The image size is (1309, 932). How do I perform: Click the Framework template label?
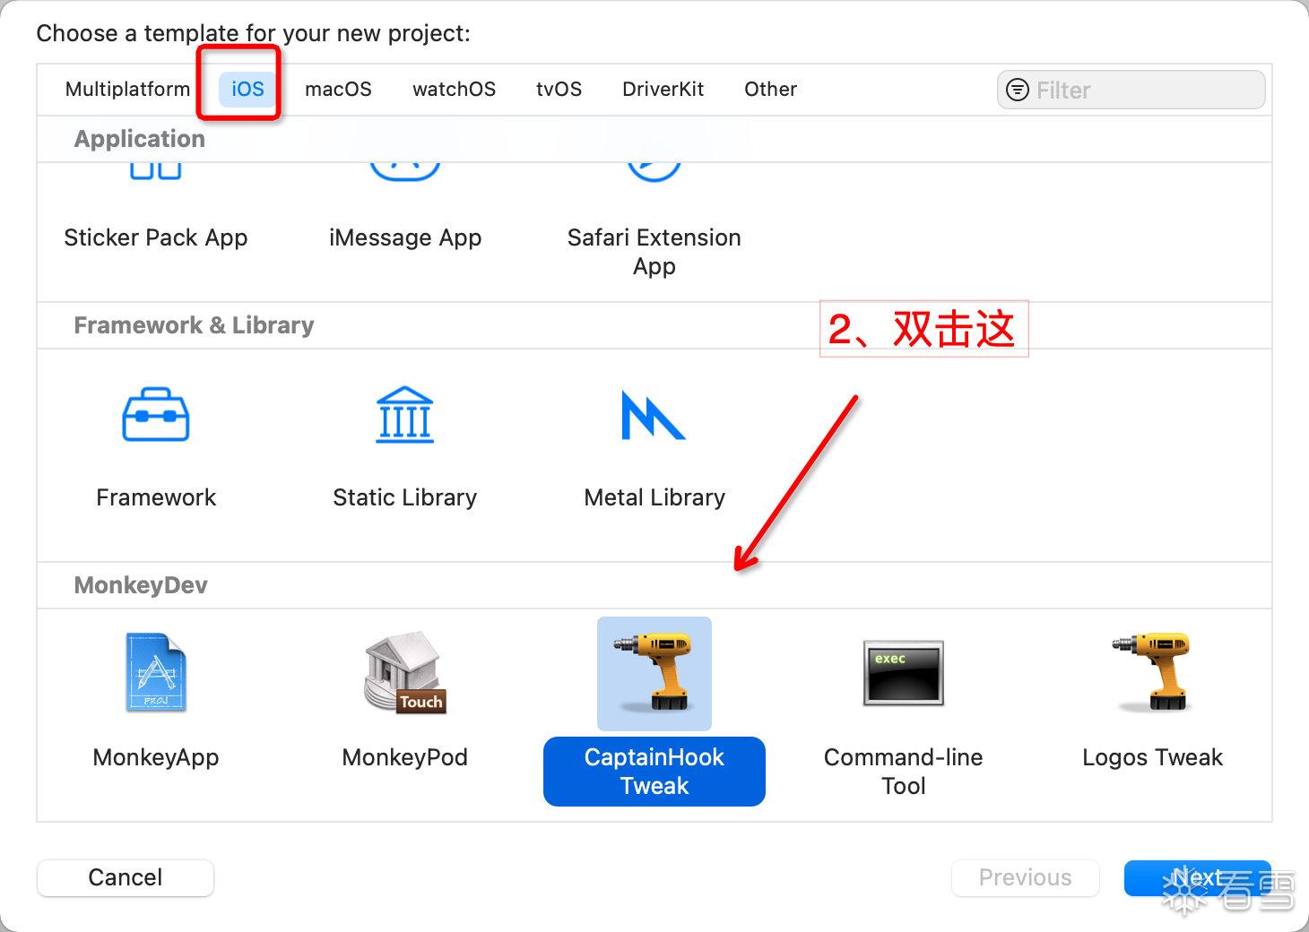(156, 497)
